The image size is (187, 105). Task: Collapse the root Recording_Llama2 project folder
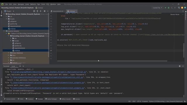pyautogui.click(x=4, y=14)
